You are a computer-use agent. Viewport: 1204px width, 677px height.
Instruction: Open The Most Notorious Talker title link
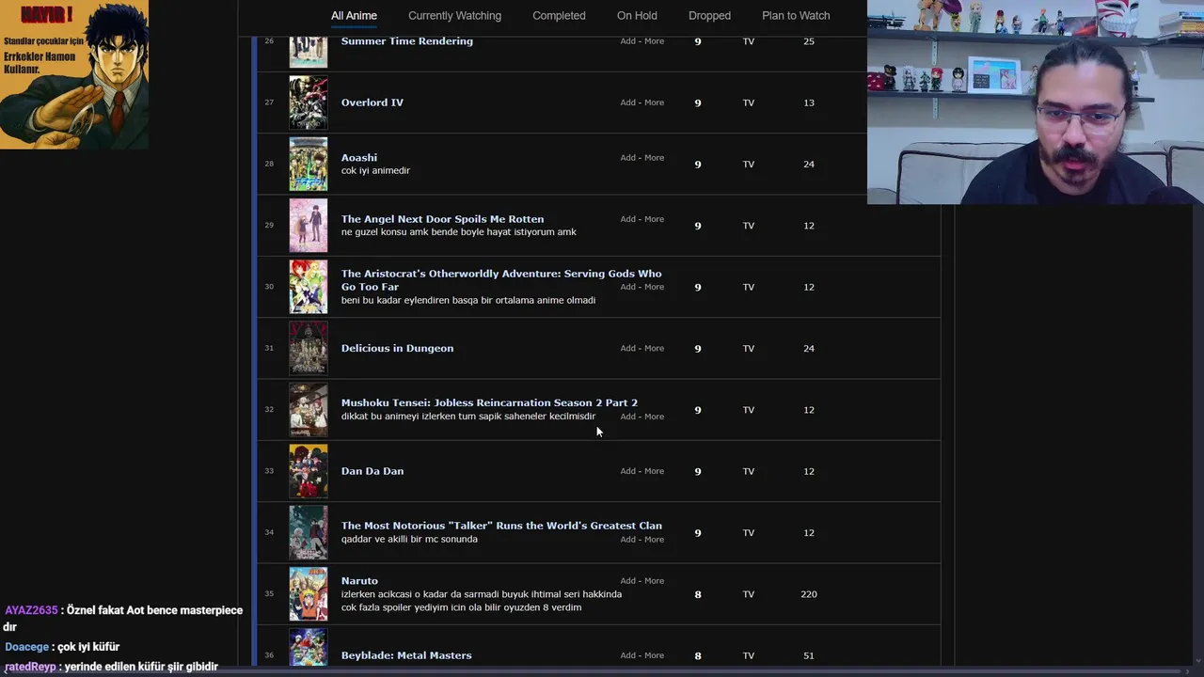(x=501, y=526)
